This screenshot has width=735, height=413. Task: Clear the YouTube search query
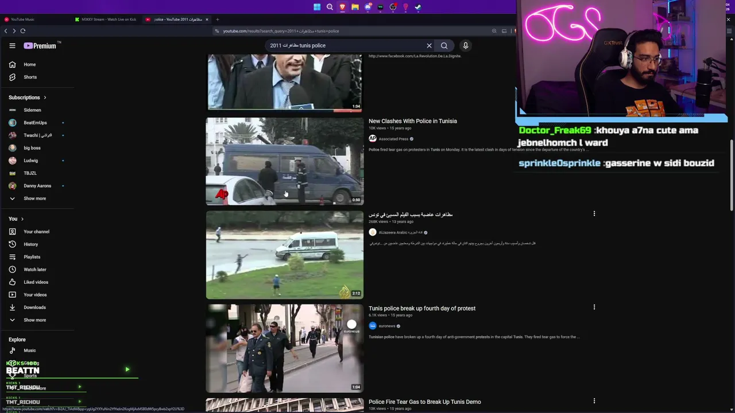429,46
